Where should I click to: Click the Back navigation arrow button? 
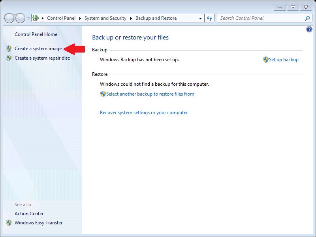tap(9, 18)
